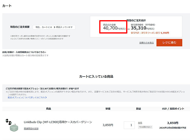Click the 関連商品を追加 link
This screenshot has height=140, width=190.
[x=31, y=128]
